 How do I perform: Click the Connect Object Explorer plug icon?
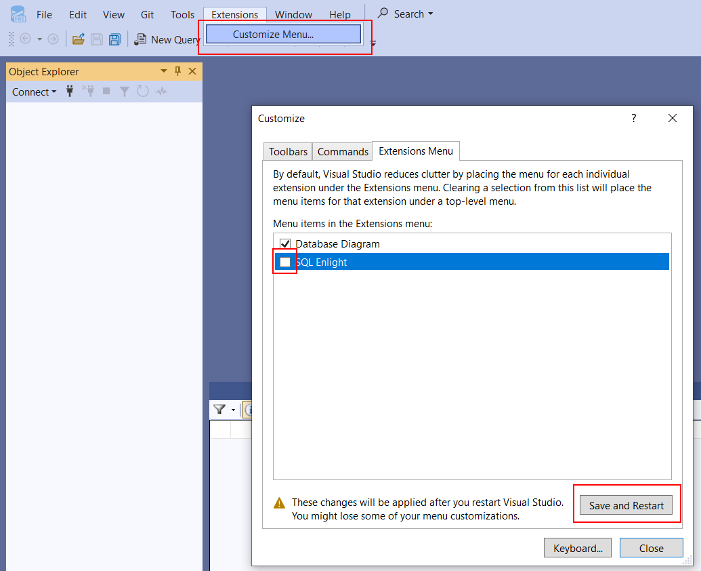point(70,92)
